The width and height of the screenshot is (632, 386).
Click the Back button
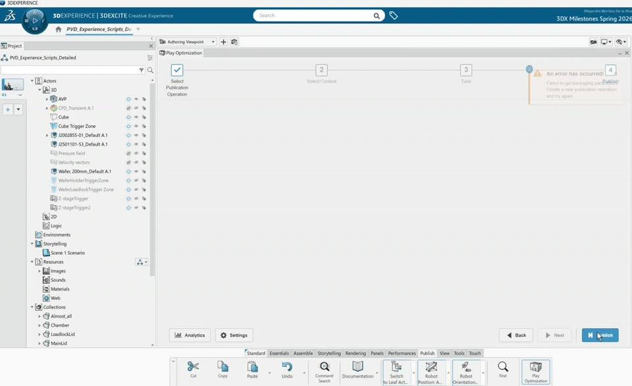(516, 335)
